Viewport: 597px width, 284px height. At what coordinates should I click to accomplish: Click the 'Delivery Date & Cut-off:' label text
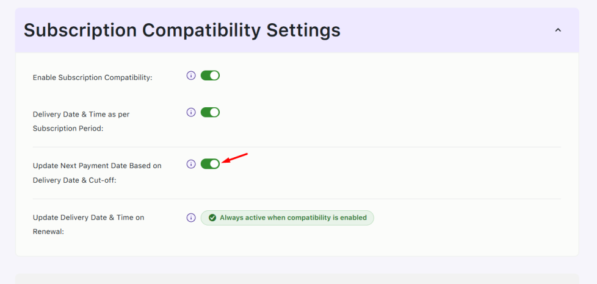(x=75, y=181)
